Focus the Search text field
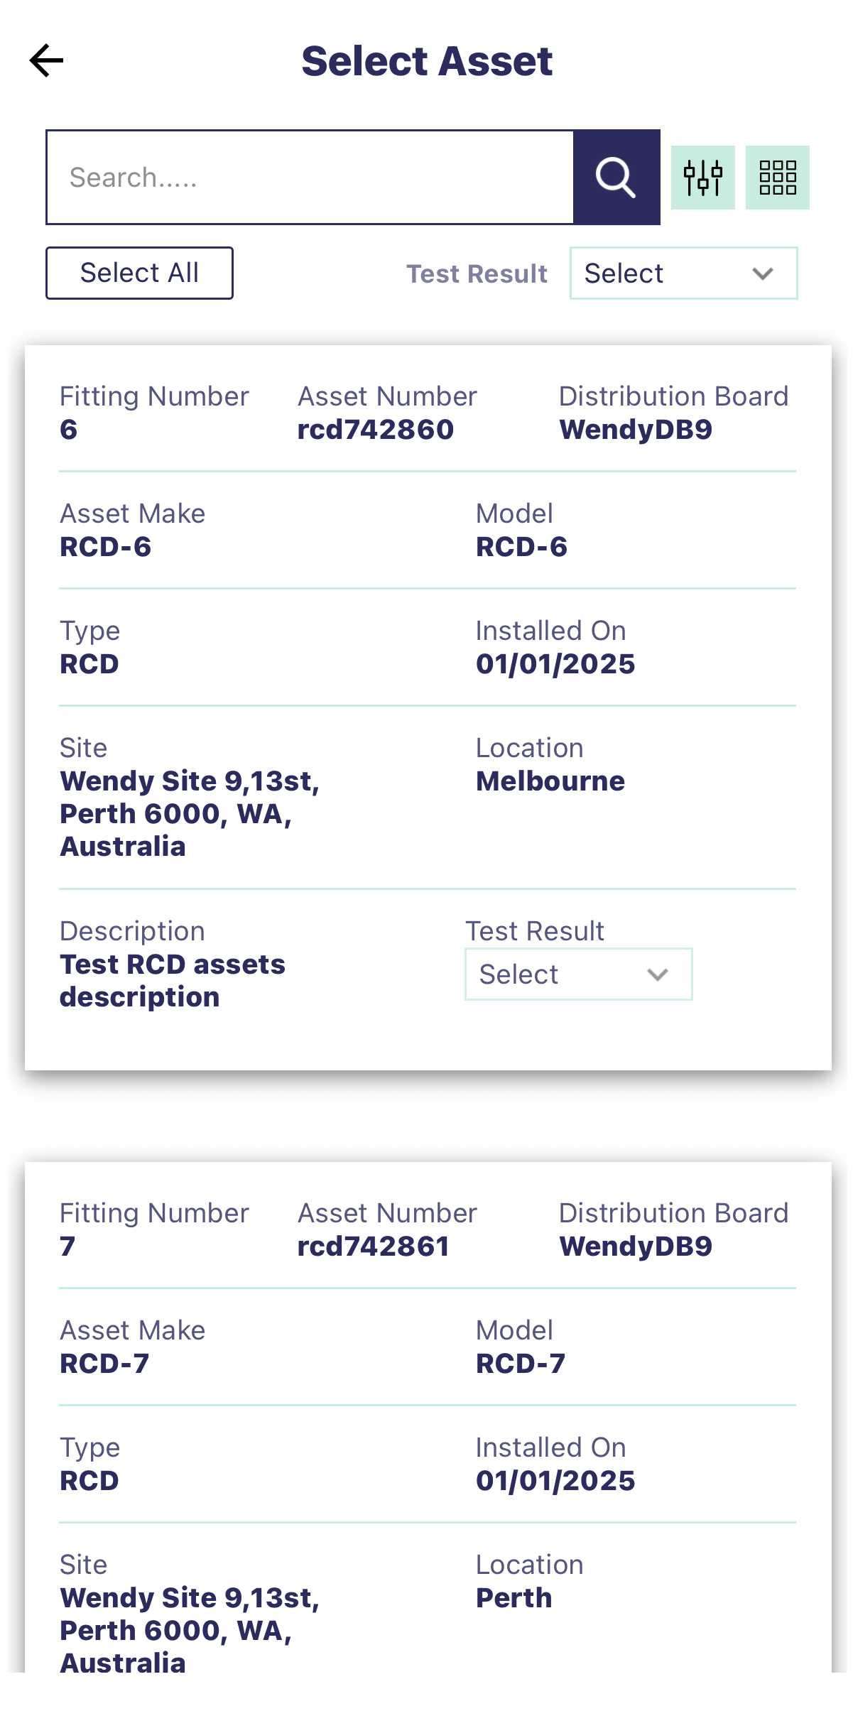 310,178
